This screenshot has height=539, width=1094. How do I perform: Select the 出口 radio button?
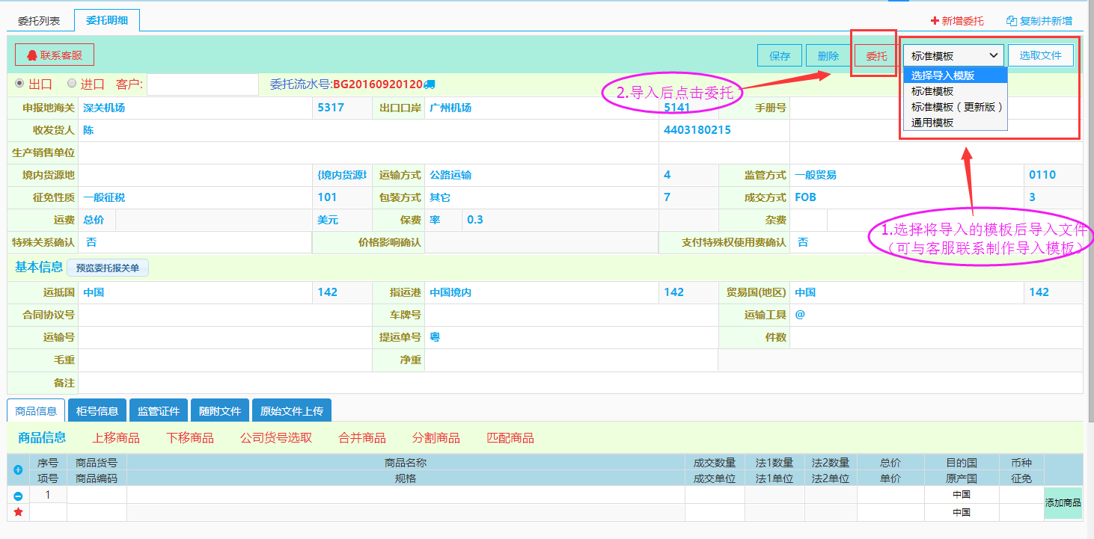[x=19, y=84]
